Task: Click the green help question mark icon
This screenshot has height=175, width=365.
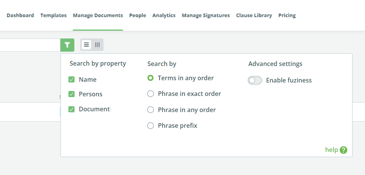Action: coord(344,150)
